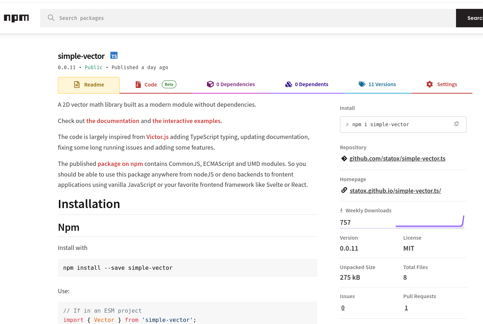Click the 0.0.11 version under package title
The image size is (483, 324).
pyautogui.click(x=67, y=67)
